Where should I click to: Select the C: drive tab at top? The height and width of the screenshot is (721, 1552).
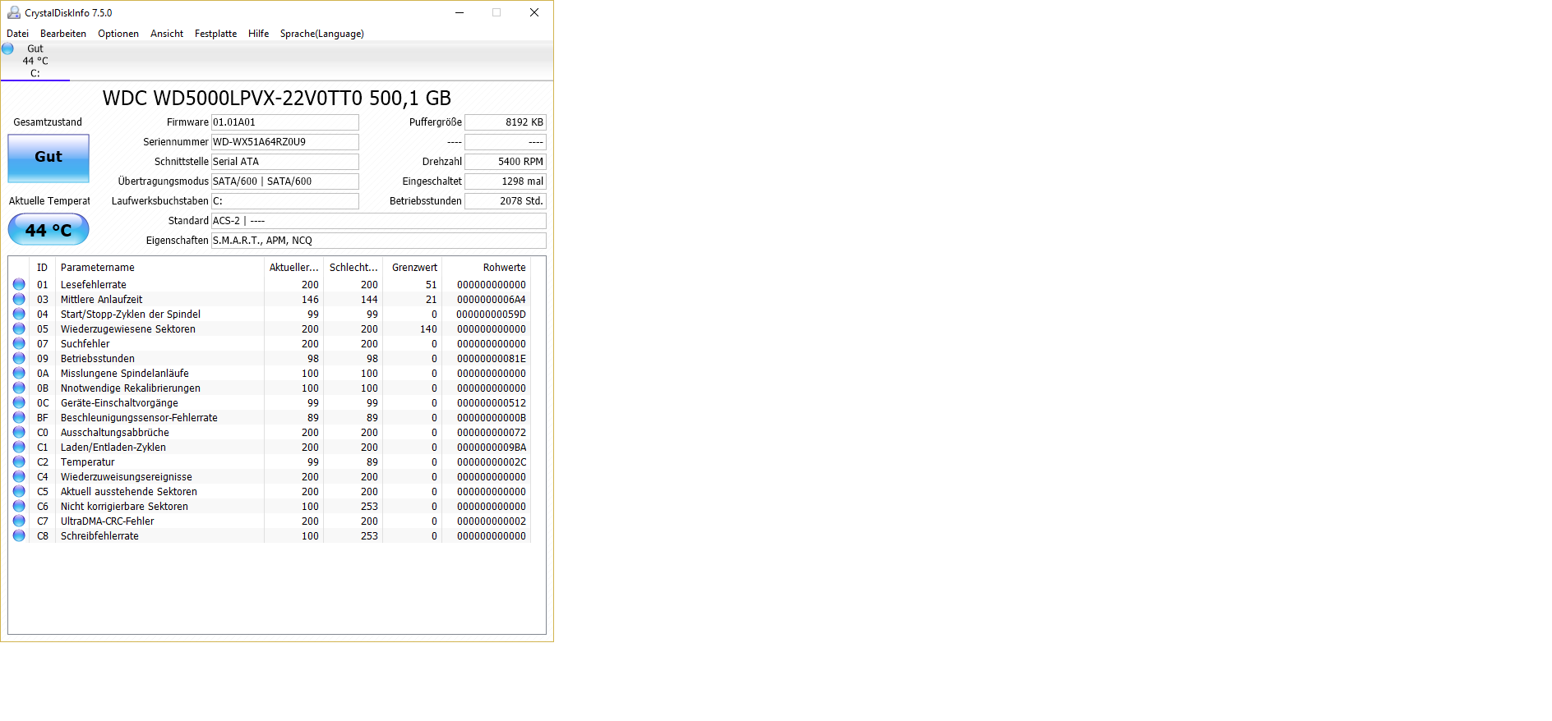click(x=35, y=61)
